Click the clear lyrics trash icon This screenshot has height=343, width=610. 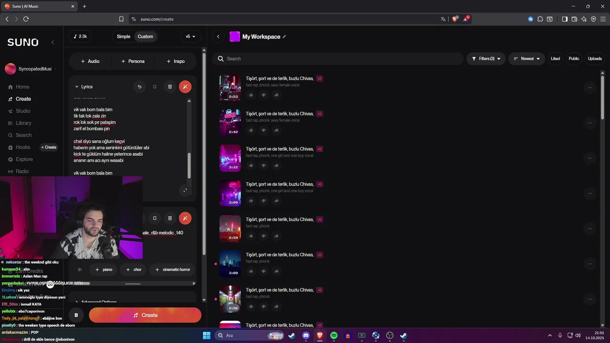click(x=170, y=87)
